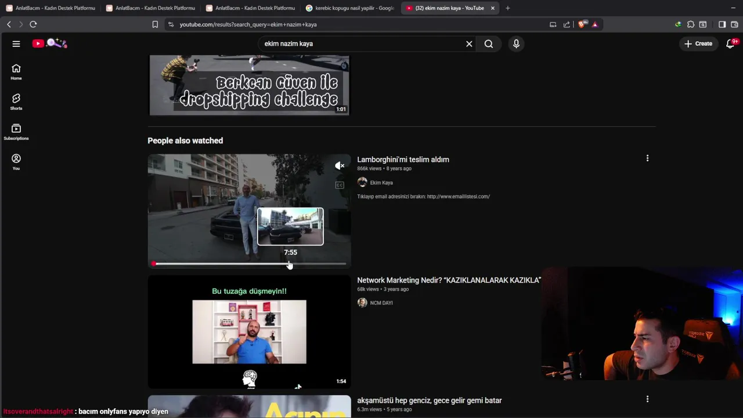Open the YouTube hamburger guide menu
Screen dimensions: 743x418
[16, 44]
